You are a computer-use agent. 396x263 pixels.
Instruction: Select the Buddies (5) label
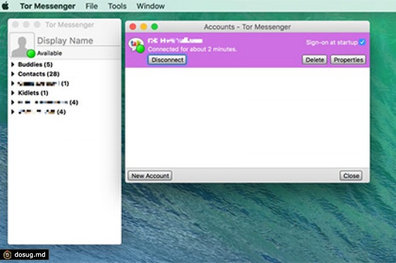coord(35,64)
